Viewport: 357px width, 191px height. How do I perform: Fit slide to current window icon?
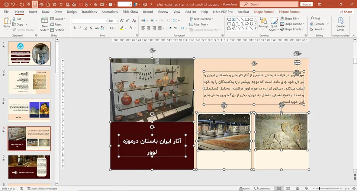(x=354, y=188)
